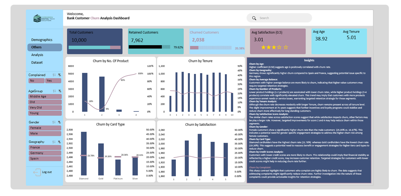The width and height of the screenshot is (401, 196).
Task: Click the Churn by Satisfaction chart title
Action: (200, 125)
